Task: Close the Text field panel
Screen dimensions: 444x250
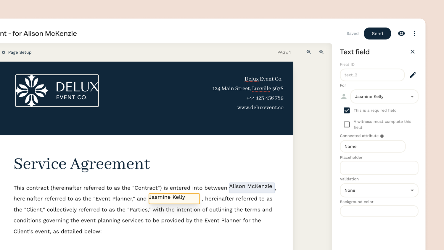Action: [x=412, y=52]
